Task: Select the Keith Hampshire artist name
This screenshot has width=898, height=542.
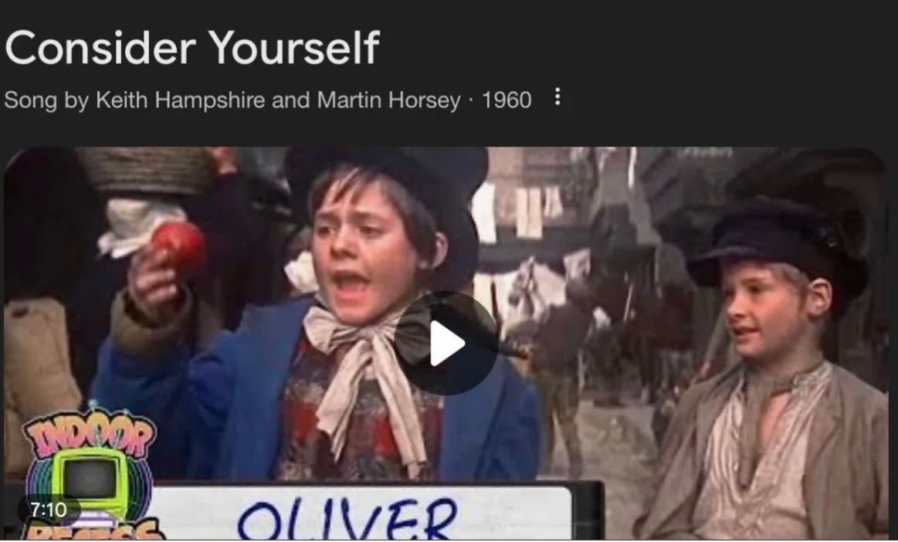Action: (181, 100)
